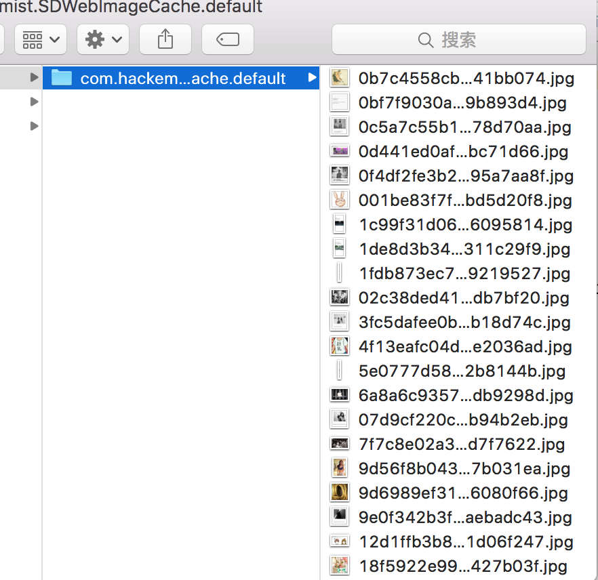Select file 9d6989ef31...6080f66.jpg

(x=458, y=493)
